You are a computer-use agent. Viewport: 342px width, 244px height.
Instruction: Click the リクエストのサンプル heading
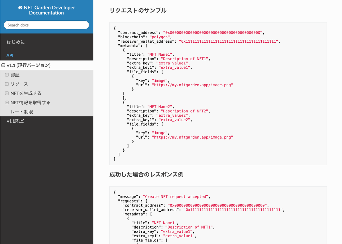click(x=138, y=11)
